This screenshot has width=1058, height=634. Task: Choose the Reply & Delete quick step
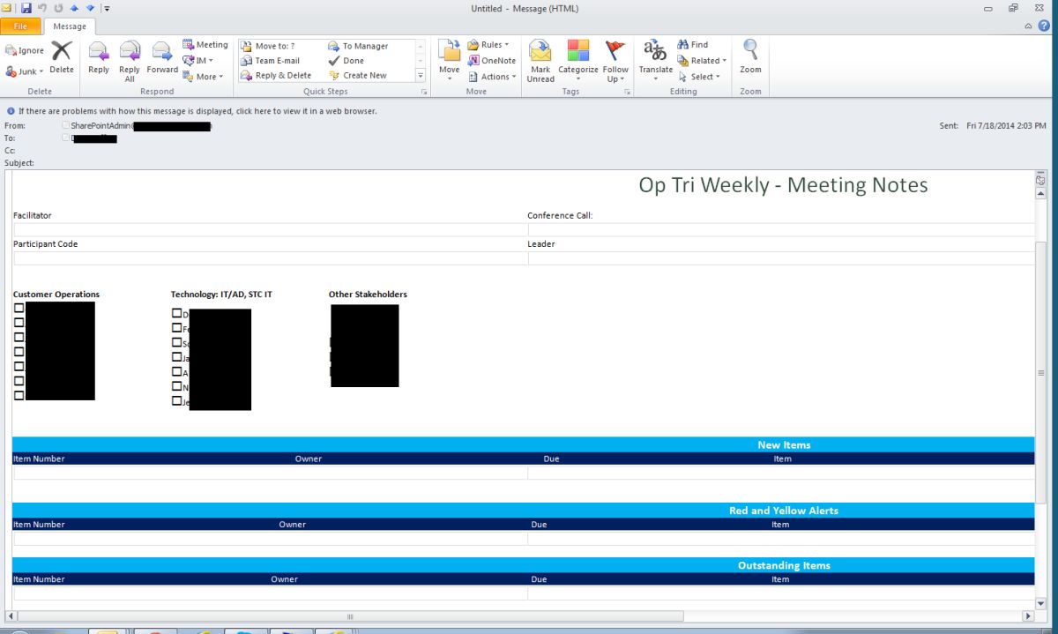(x=276, y=76)
